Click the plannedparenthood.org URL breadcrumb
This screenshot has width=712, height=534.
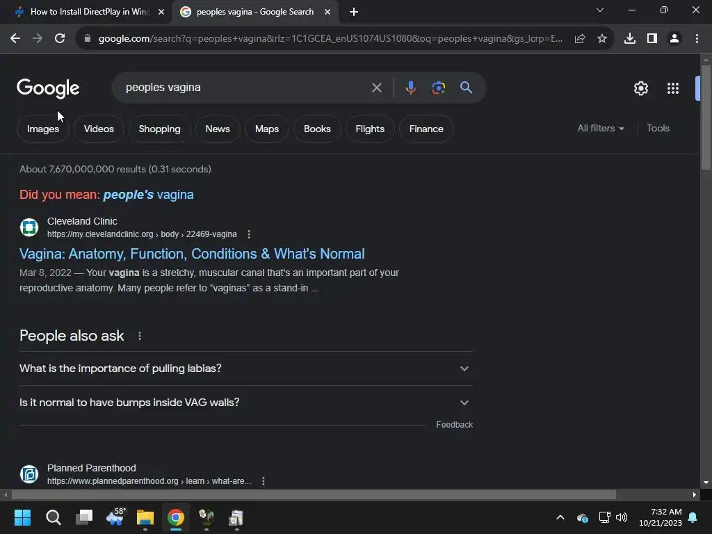coord(149,481)
